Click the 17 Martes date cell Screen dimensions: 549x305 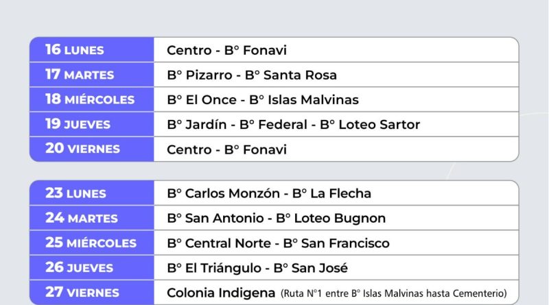pyautogui.click(x=80, y=75)
